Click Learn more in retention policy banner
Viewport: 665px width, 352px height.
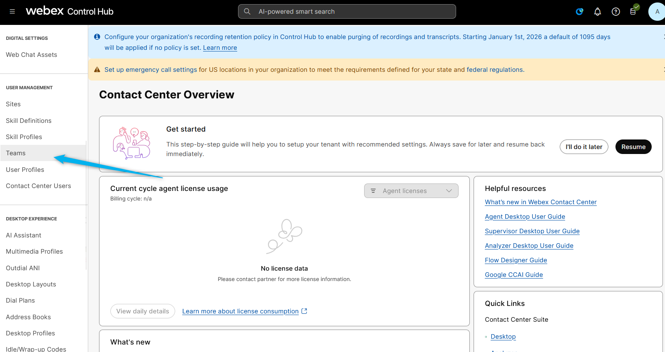220,48
